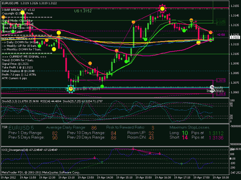Click the green divergence arrow near 19 Apr 14:30 in the CCI pane
The width and height of the screenshot is (241, 180).
[102, 162]
